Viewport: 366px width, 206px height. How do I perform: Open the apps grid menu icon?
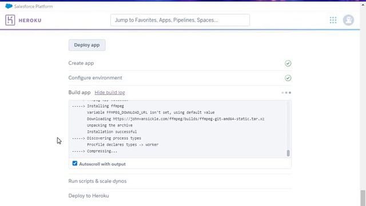click(333, 20)
